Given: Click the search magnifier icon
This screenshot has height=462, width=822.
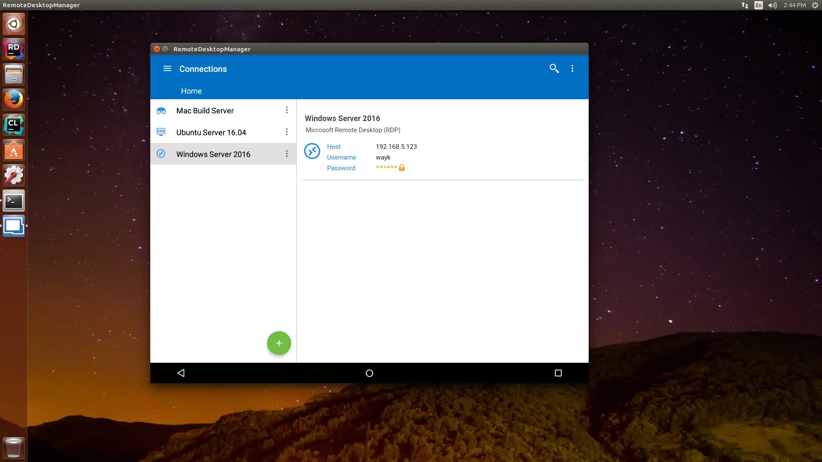Looking at the screenshot, I should pos(554,68).
